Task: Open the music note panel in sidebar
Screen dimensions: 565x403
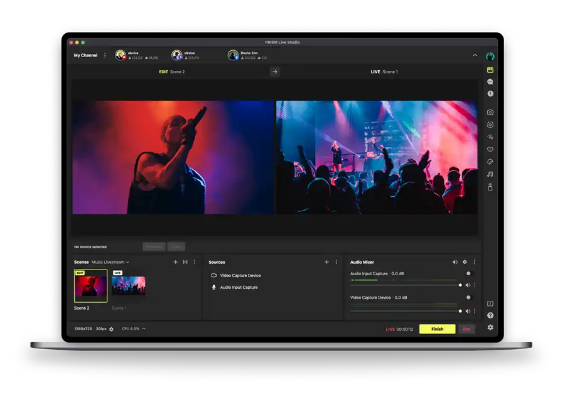Action: click(490, 174)
